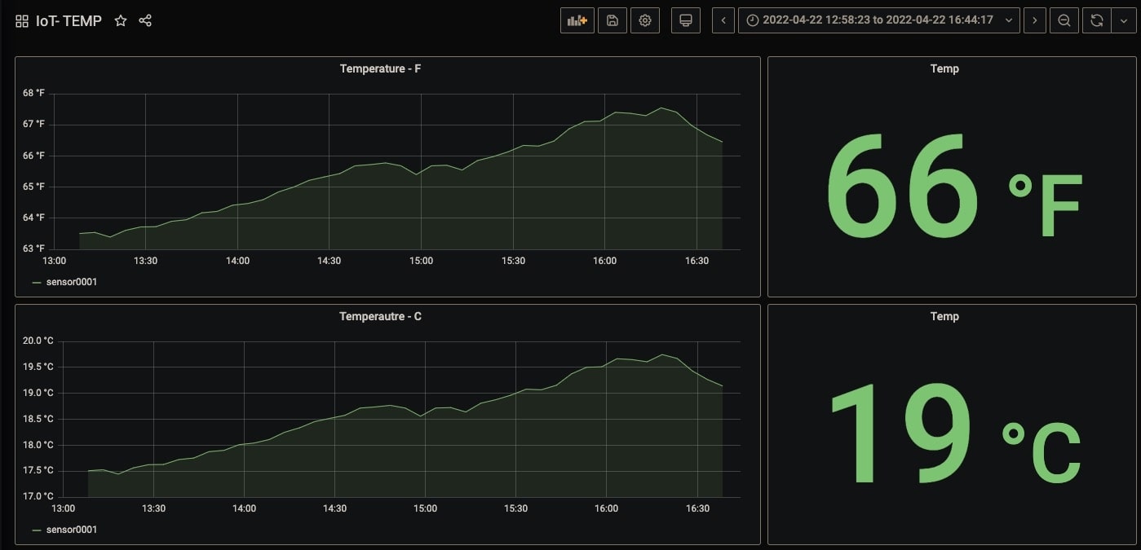Viewport: 1141px width, 550px height.
Task: Click 13:00 tick in Fahrenheit chart
Action: pos(54,261)
